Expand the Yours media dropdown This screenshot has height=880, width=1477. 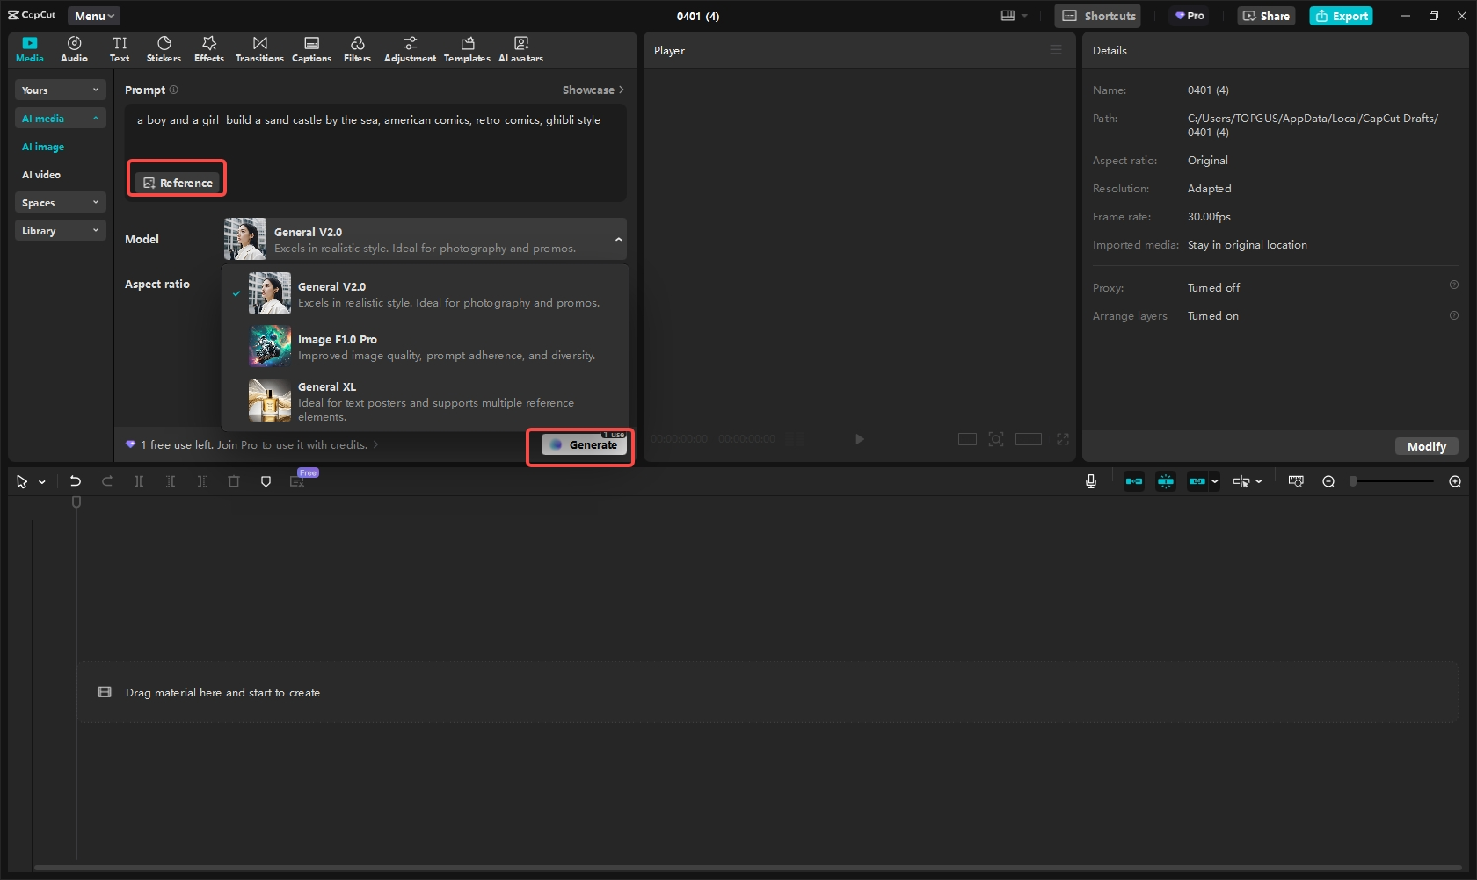coord(60,90)
